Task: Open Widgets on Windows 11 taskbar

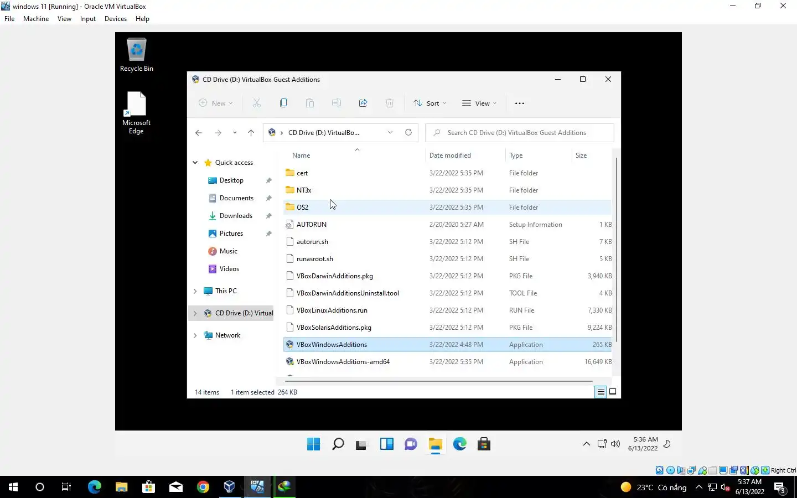Action: pos(386,444)
